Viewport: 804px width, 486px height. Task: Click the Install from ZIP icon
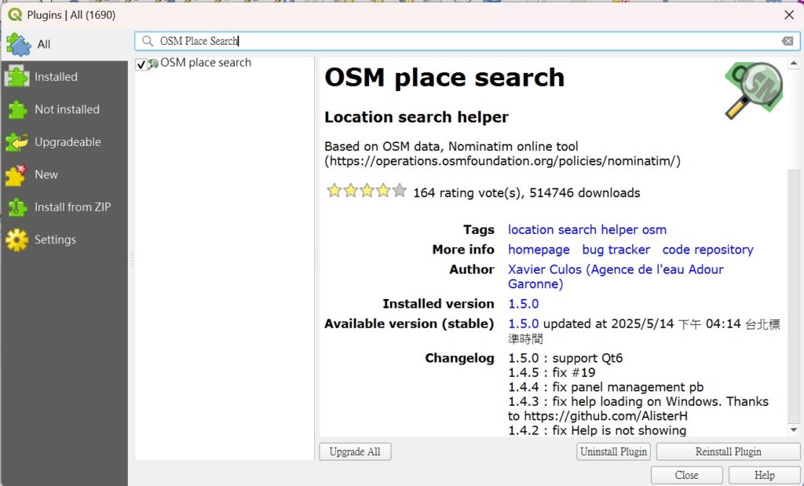coord(17,207)
